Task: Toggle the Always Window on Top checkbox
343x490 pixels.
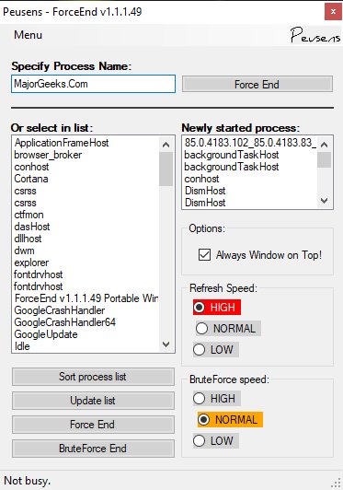Action: point(204,255)
